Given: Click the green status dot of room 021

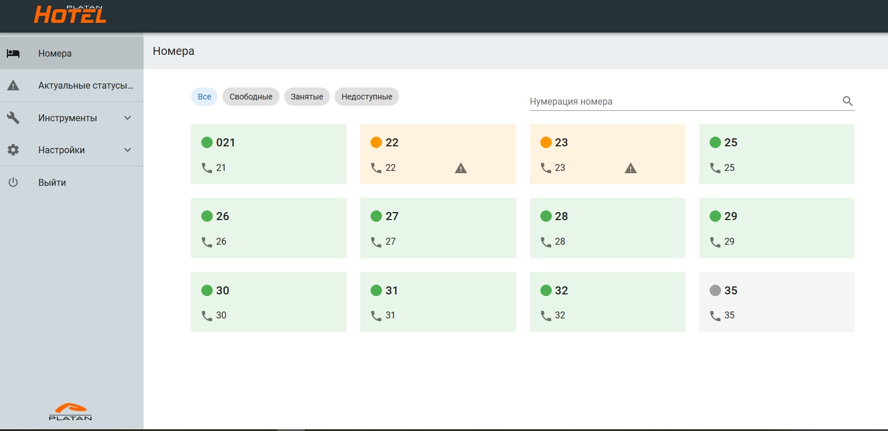Looking at the screenshot, I should pyautogui.click(x=207, y=142).
